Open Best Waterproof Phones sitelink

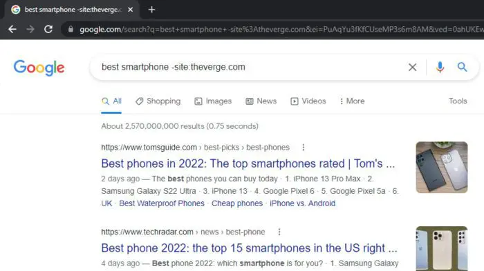(162, 203)
